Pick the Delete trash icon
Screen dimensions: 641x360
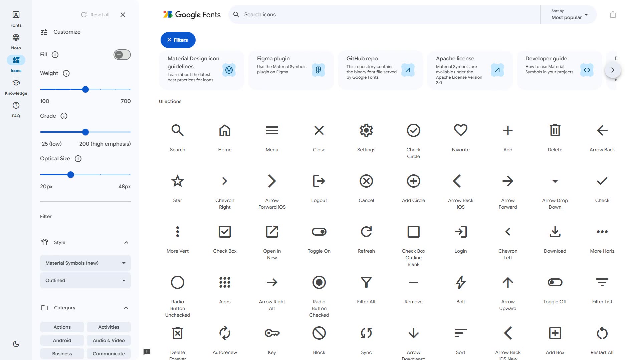pyautogui.click(x=555, y=130)
